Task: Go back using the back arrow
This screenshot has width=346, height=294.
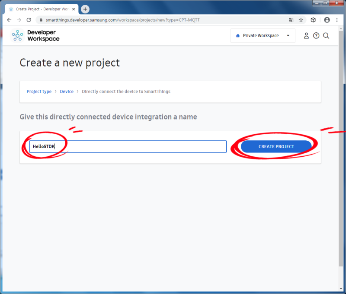Action: (9, 19)
